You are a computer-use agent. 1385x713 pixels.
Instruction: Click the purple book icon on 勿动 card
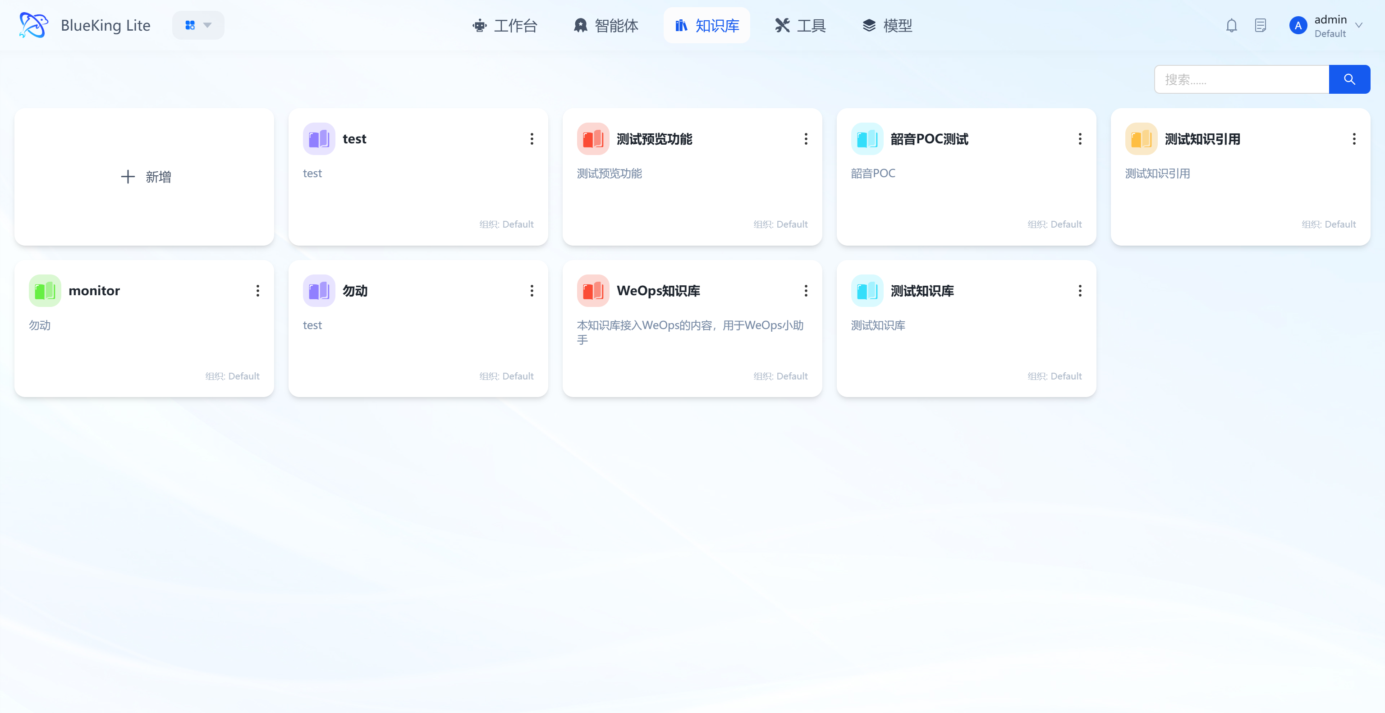pyautogui.click(x=319, y=291)
